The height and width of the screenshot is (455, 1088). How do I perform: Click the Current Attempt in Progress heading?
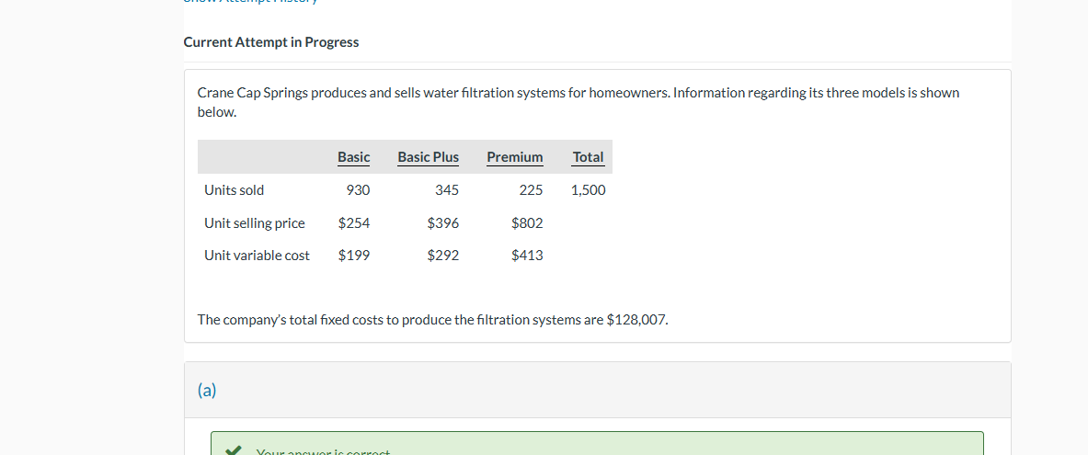click(271, 42)
